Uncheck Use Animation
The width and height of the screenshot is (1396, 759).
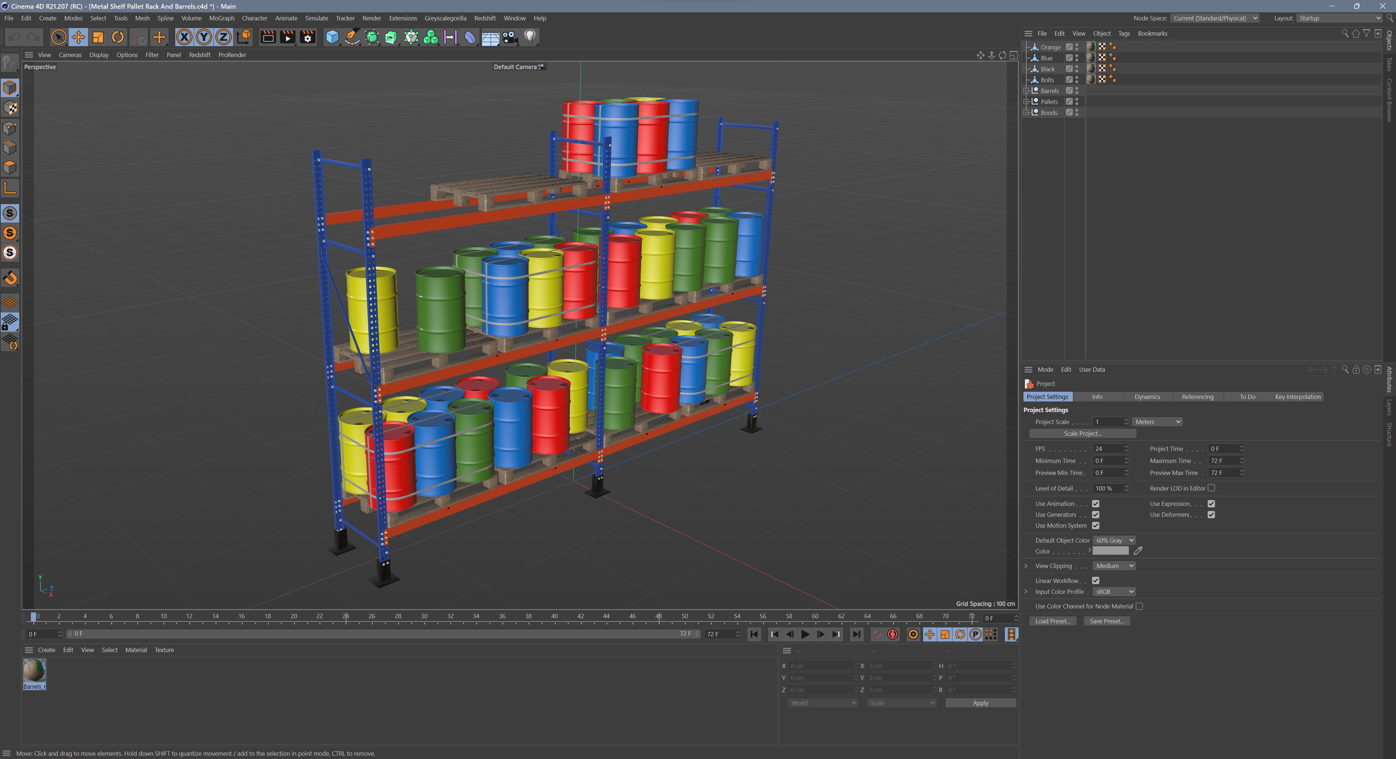[1096, 504]
